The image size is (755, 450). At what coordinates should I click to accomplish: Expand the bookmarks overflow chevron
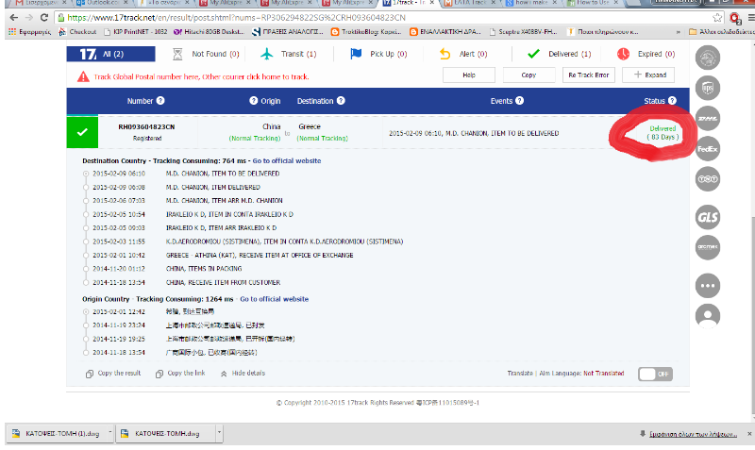coord(678,32)
